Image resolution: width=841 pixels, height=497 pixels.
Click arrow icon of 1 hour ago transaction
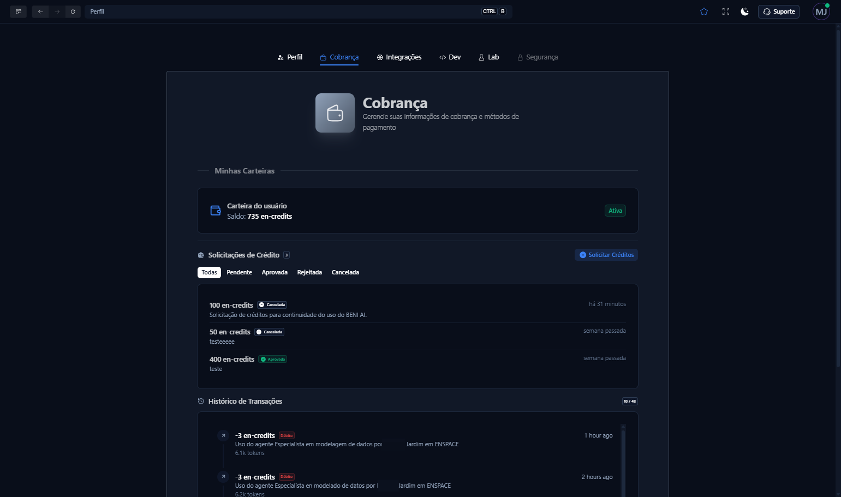(x=223, y=435)
